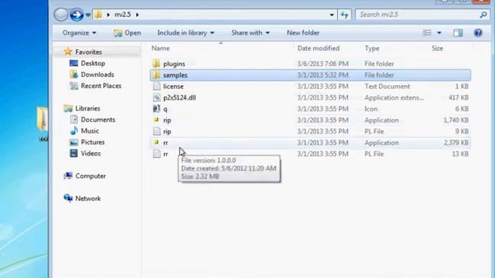Click the rip PL File page icon
This screenshot has height=278, width=495.
156,131
